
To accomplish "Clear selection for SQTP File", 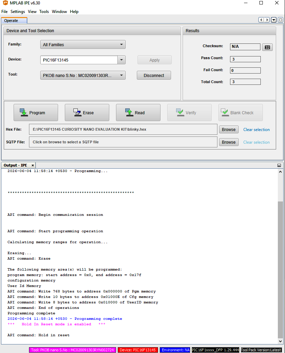I will click(x=256, y=142).
